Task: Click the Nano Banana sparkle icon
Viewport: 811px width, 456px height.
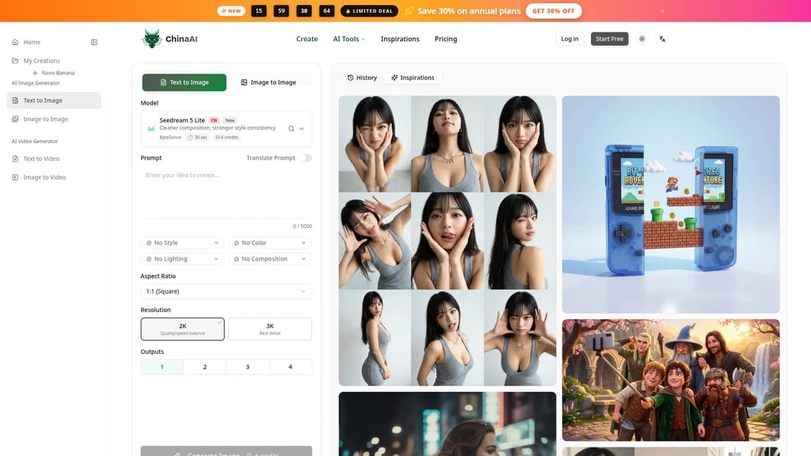Action: point(35,73)
